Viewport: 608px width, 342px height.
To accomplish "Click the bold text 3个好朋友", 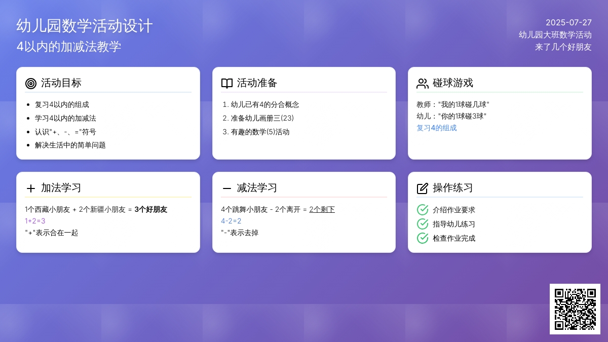I will pos(151,210).
